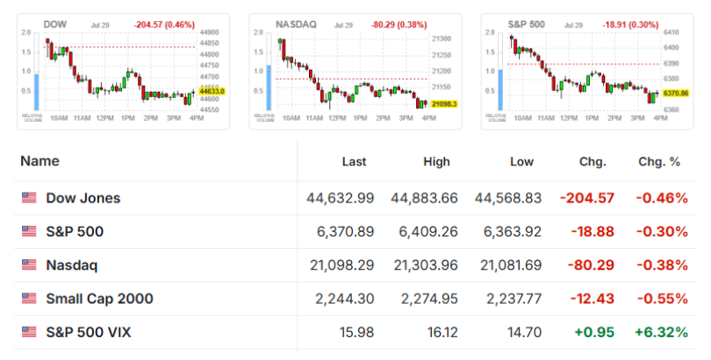Click the DOW relative volume bar
The width and height of the screenshot is (711, 360).
pyautogui.click(x=36, y=92)
